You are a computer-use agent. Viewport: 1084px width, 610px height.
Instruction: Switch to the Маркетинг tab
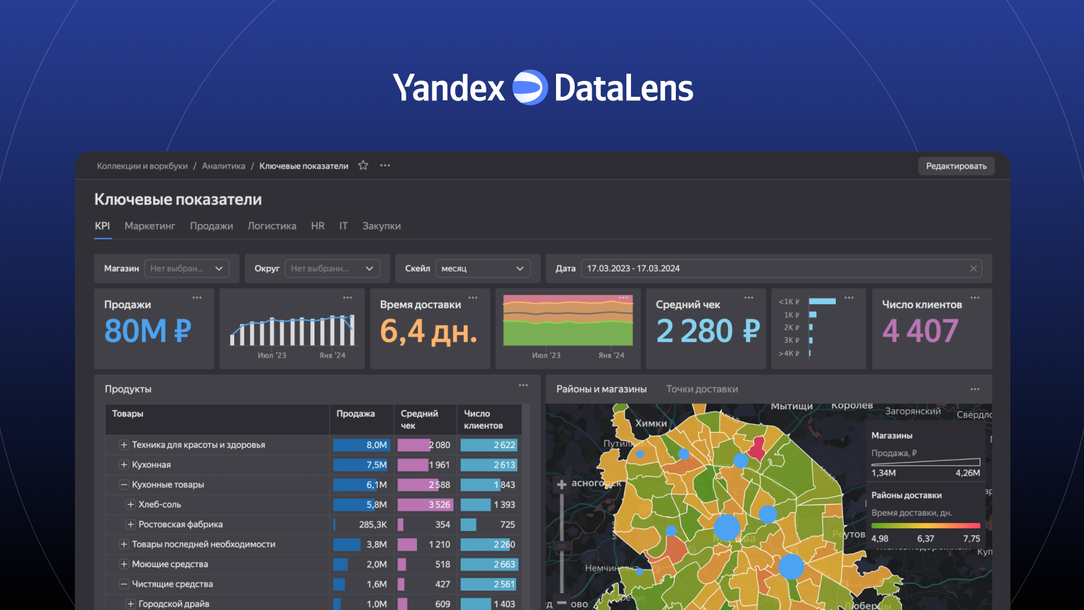(150, 226)
